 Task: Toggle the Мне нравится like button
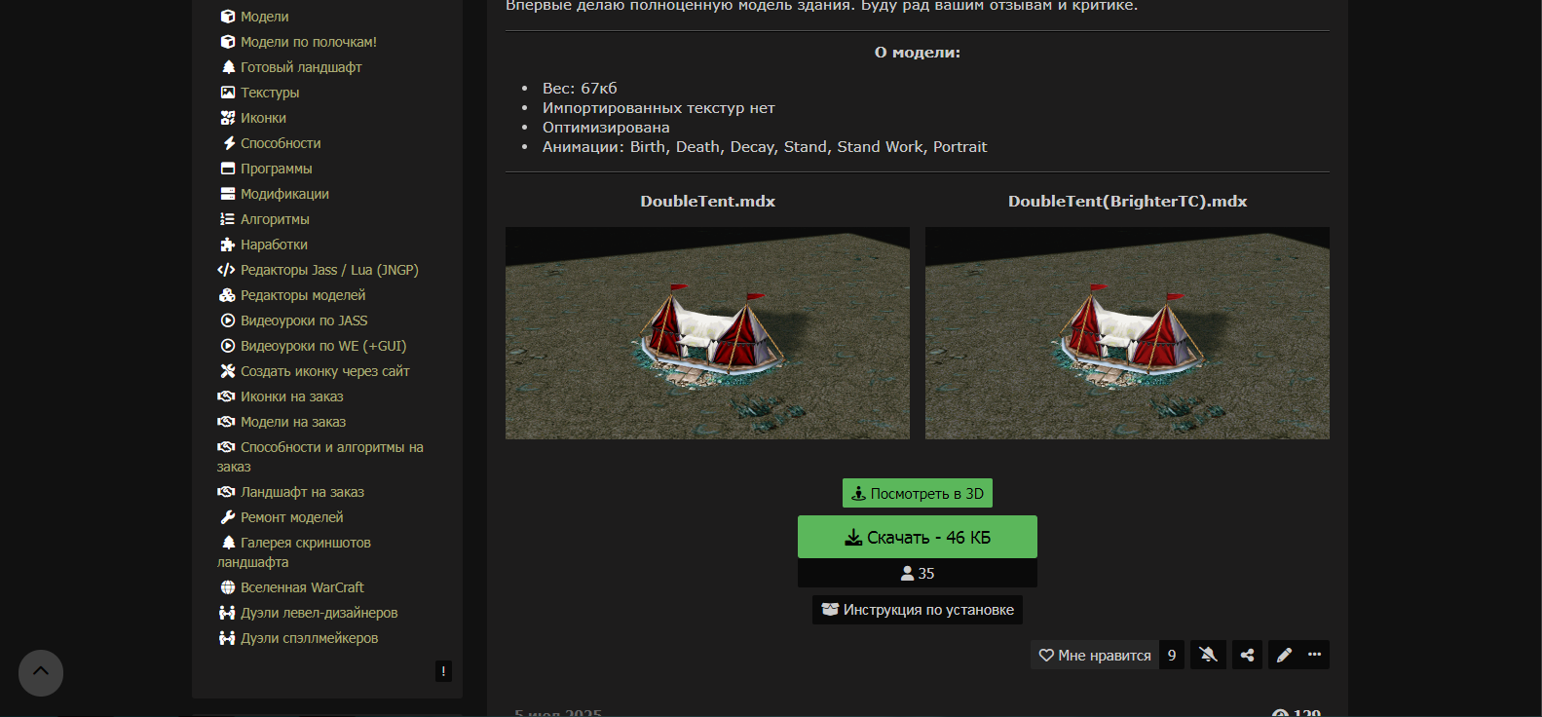[x=1095, y=655]
